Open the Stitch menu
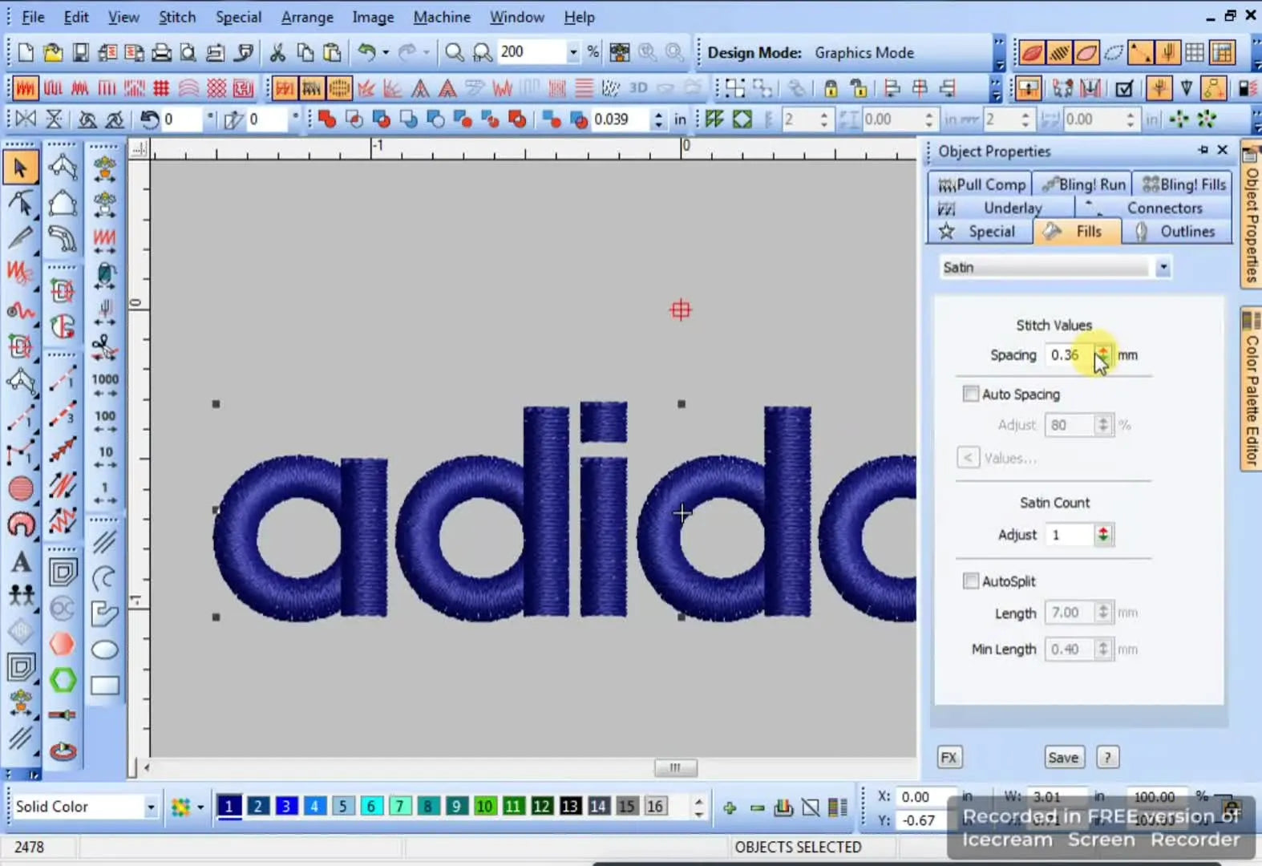1262x866 pixels. (177, 17)
